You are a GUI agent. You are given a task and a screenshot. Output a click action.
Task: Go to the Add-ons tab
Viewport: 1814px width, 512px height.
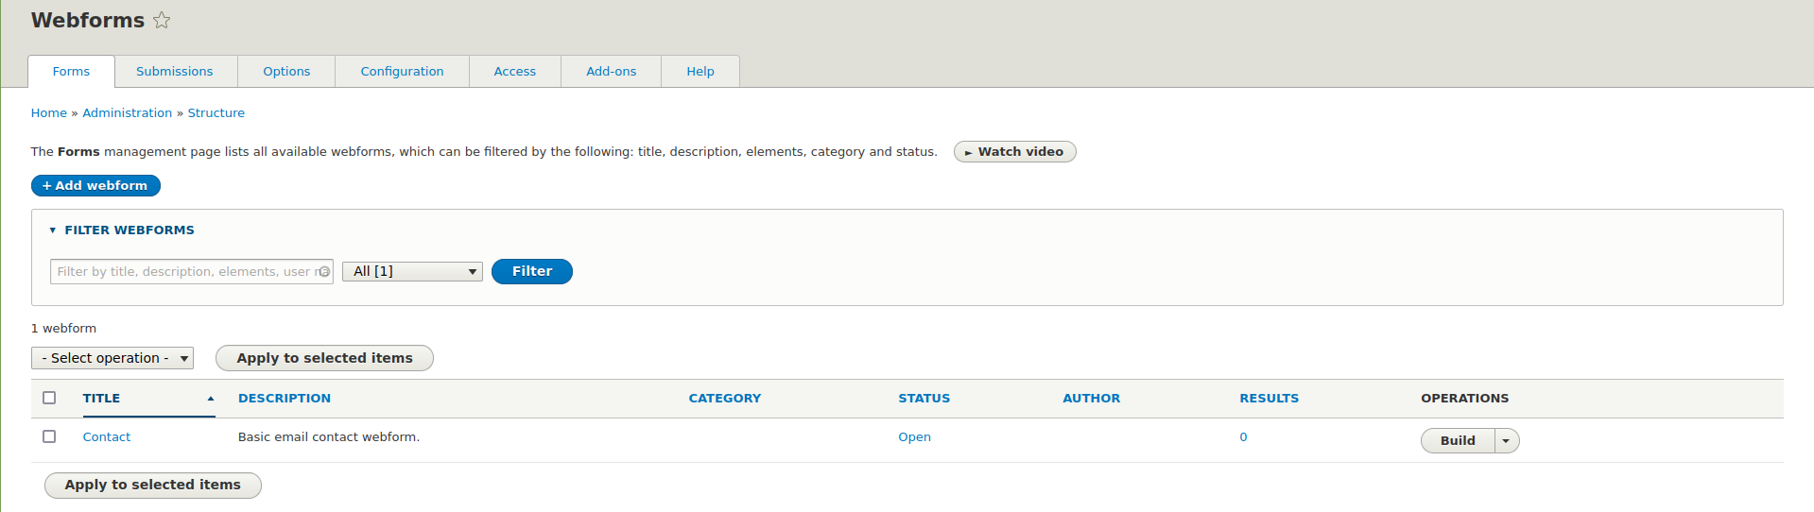[x=611, y=72]
